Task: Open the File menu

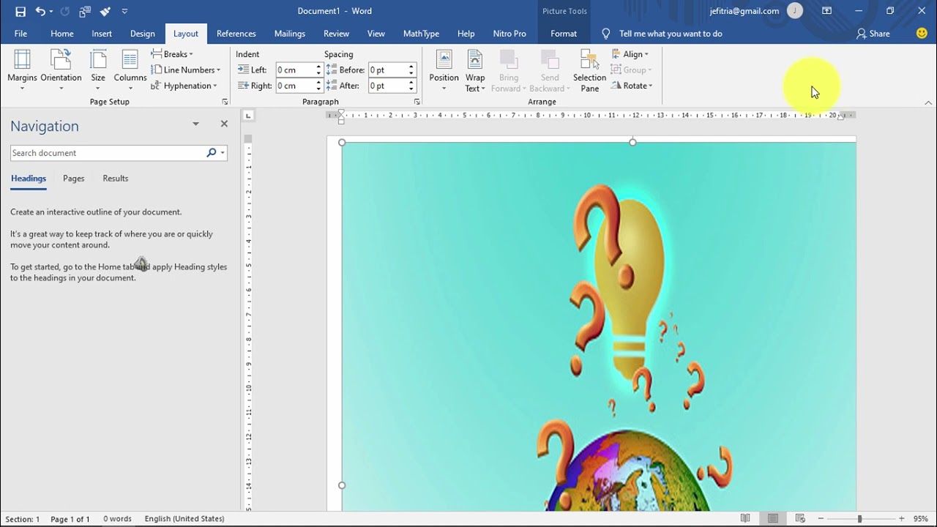Action: [x=20, y=34]
